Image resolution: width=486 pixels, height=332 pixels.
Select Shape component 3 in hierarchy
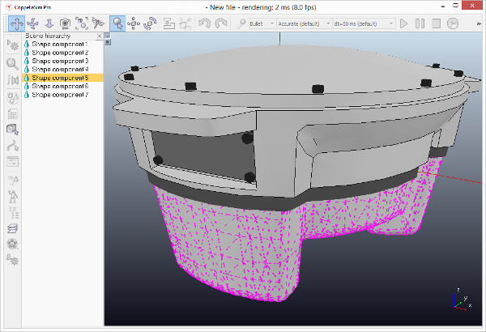point(60,61)
